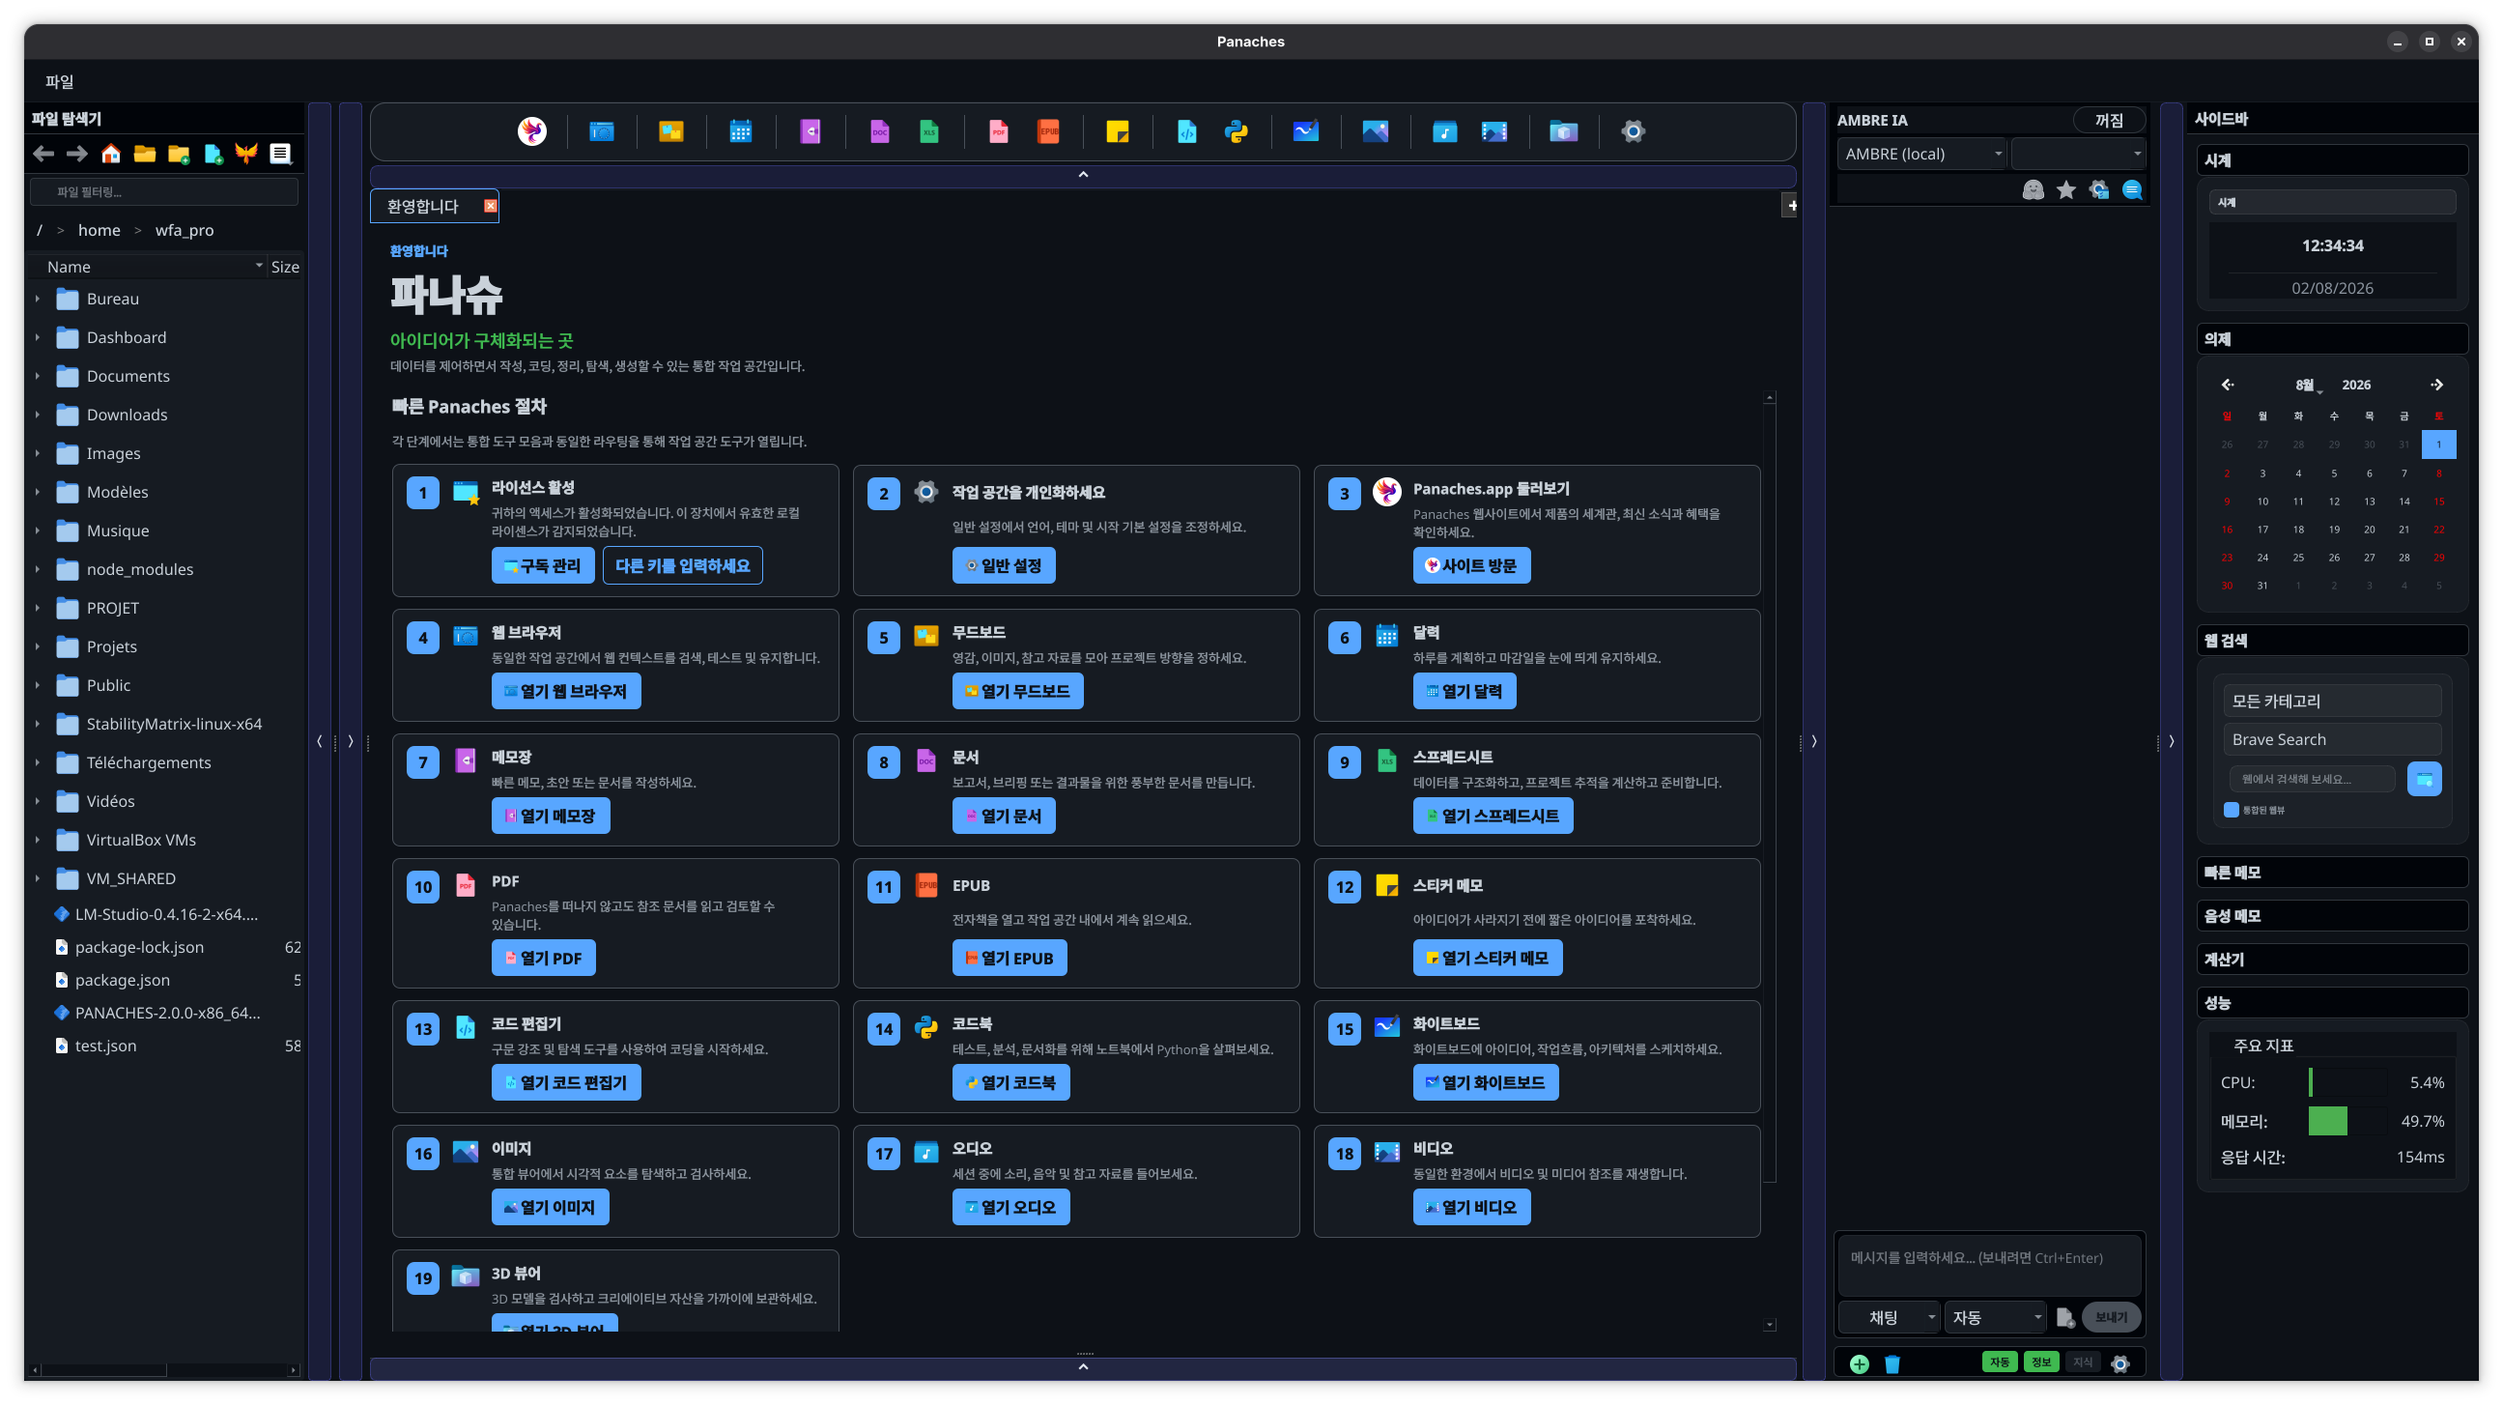Click the star icon in AMBRE IA panel
This screenshot has width=2503, height=1405.
[x=2065, y=190]
